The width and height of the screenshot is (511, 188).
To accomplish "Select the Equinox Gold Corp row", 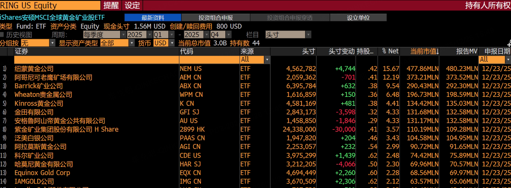I will coord(255,173).
